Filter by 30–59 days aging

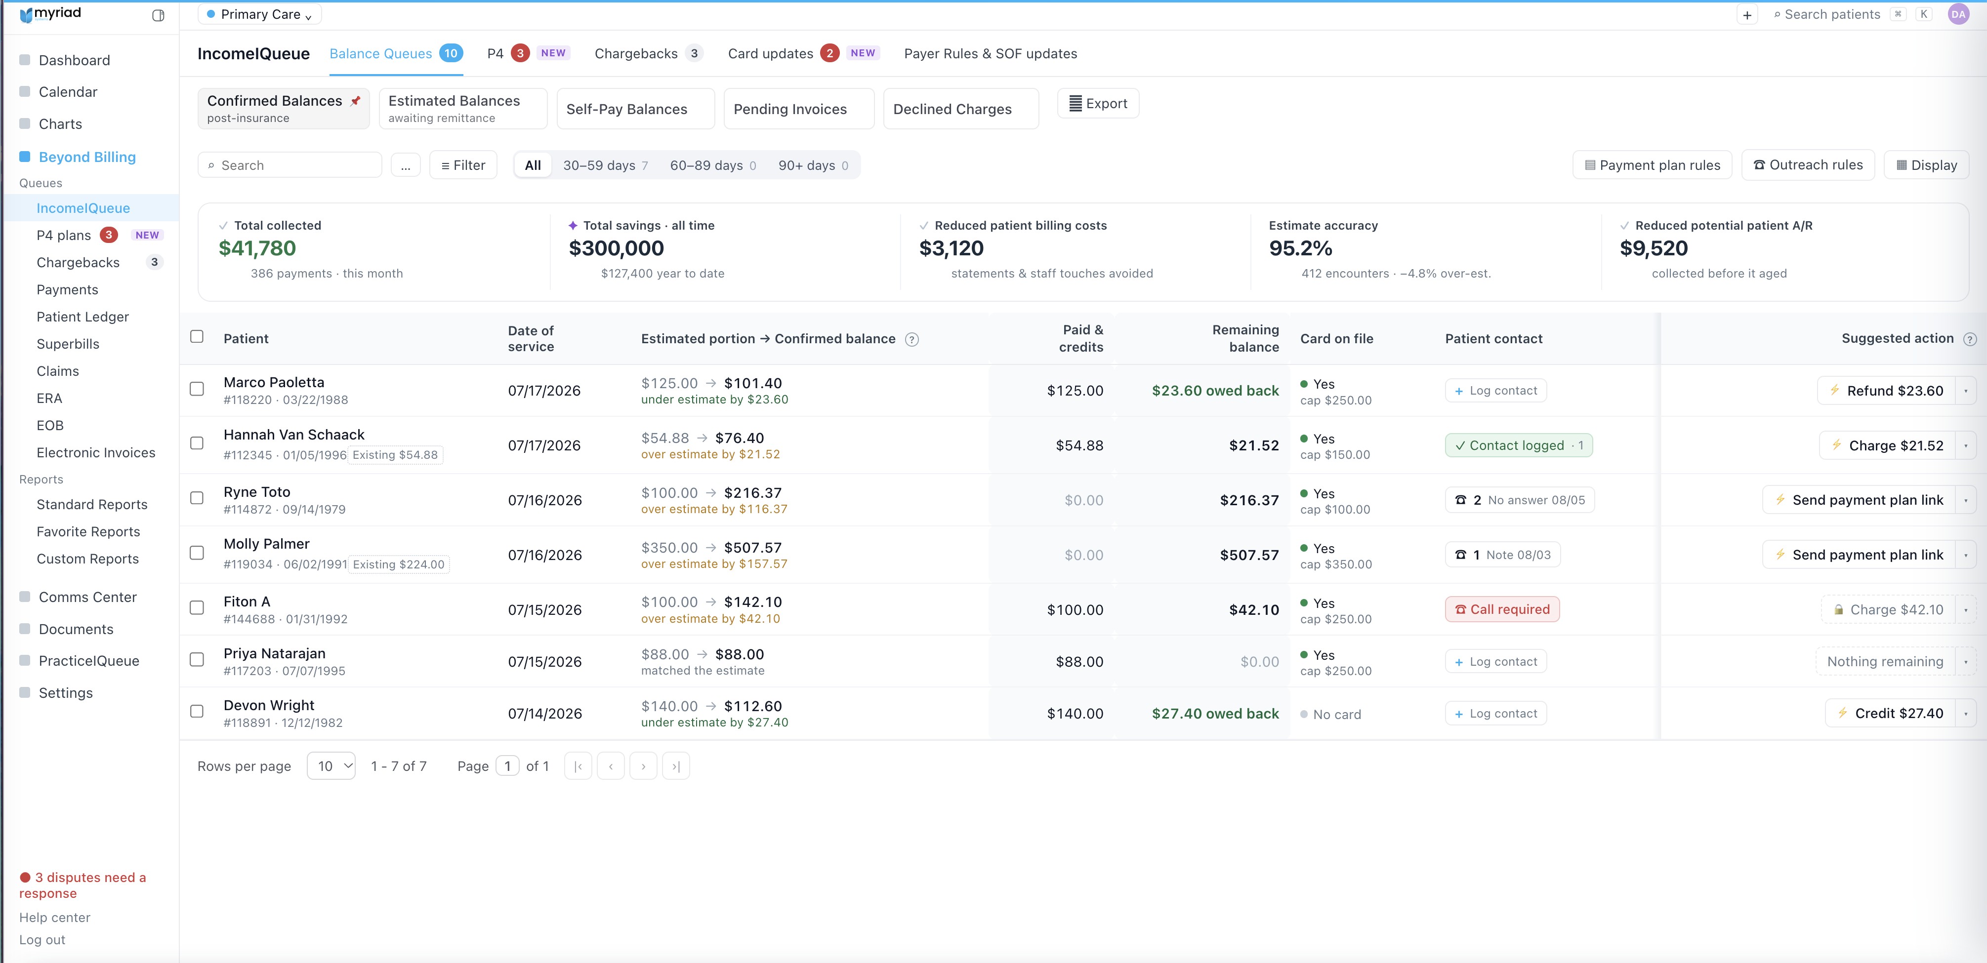click(605, 165)
